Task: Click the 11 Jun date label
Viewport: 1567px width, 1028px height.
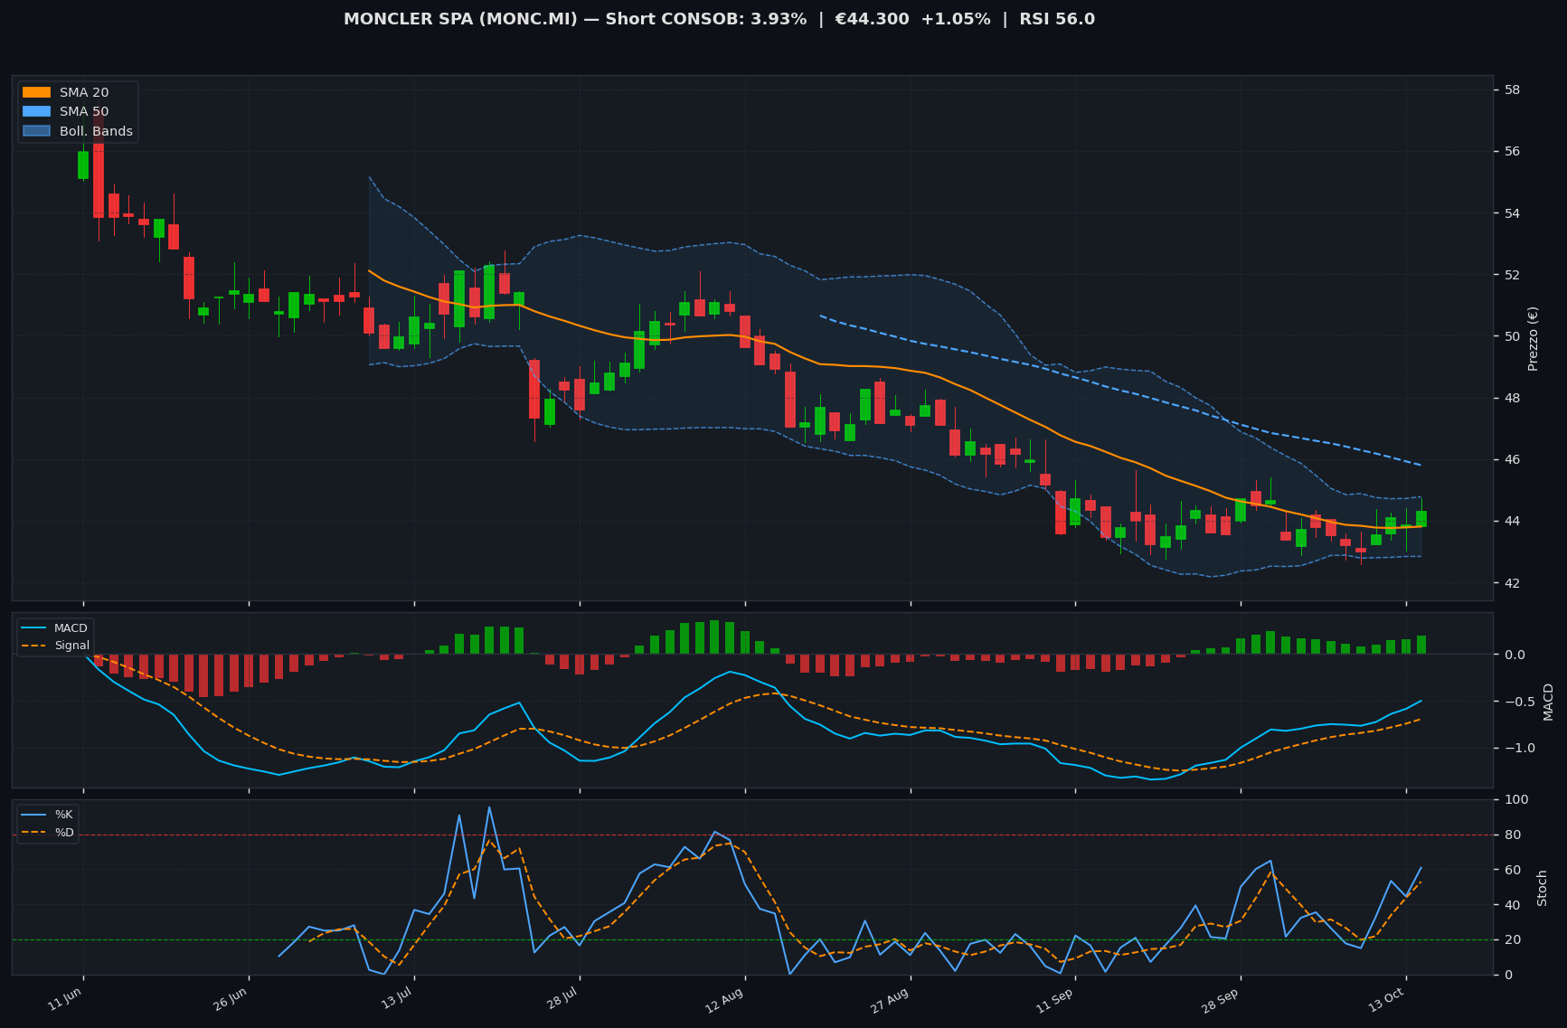Action: click(x=65, y=999)
